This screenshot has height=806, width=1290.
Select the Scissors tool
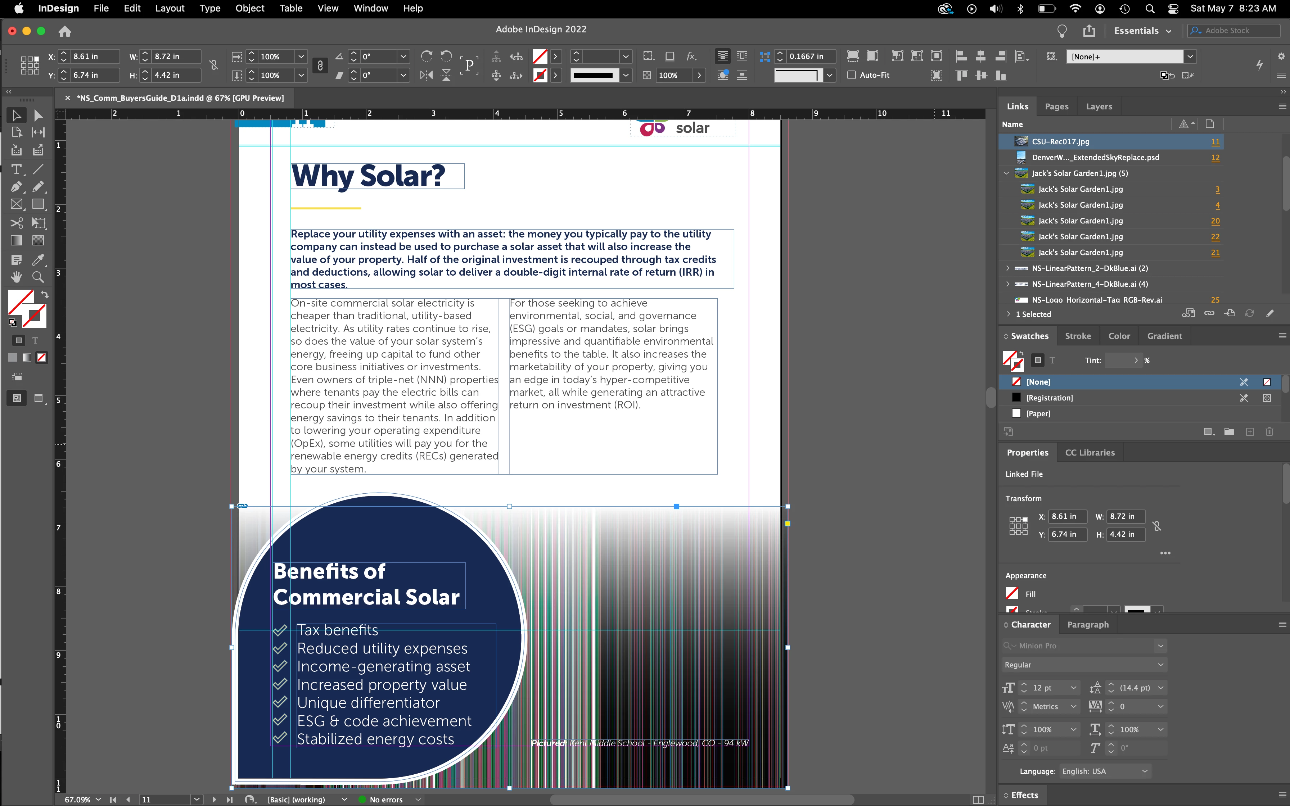[16, 223]
